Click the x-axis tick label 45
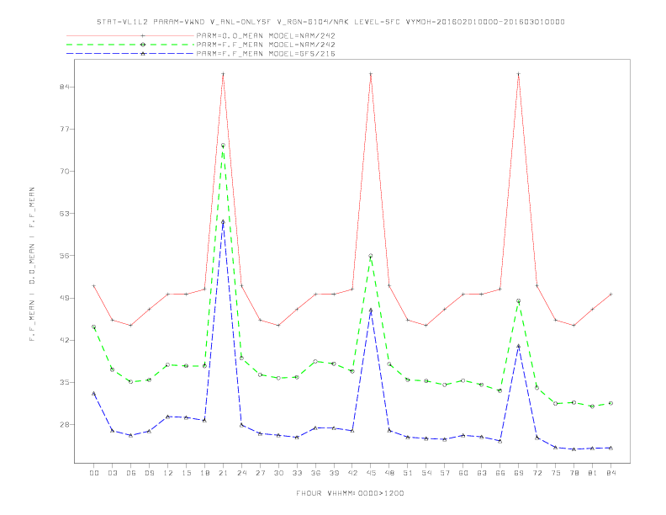 pyautogui.click(x=371, y=473)
